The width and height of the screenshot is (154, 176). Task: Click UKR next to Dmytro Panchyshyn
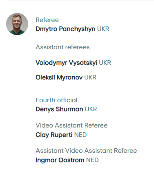(x=103, y=29)
